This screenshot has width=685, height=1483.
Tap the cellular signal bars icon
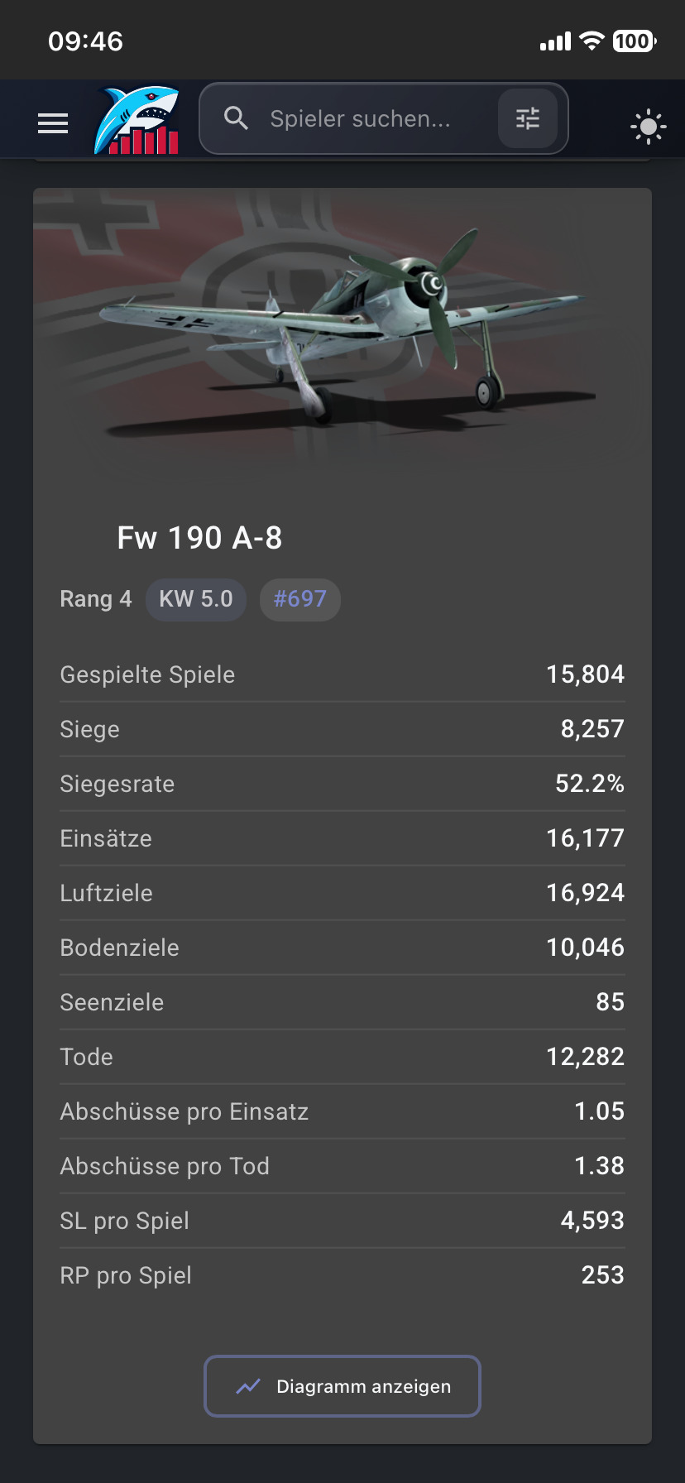click(x=555, y=41)
